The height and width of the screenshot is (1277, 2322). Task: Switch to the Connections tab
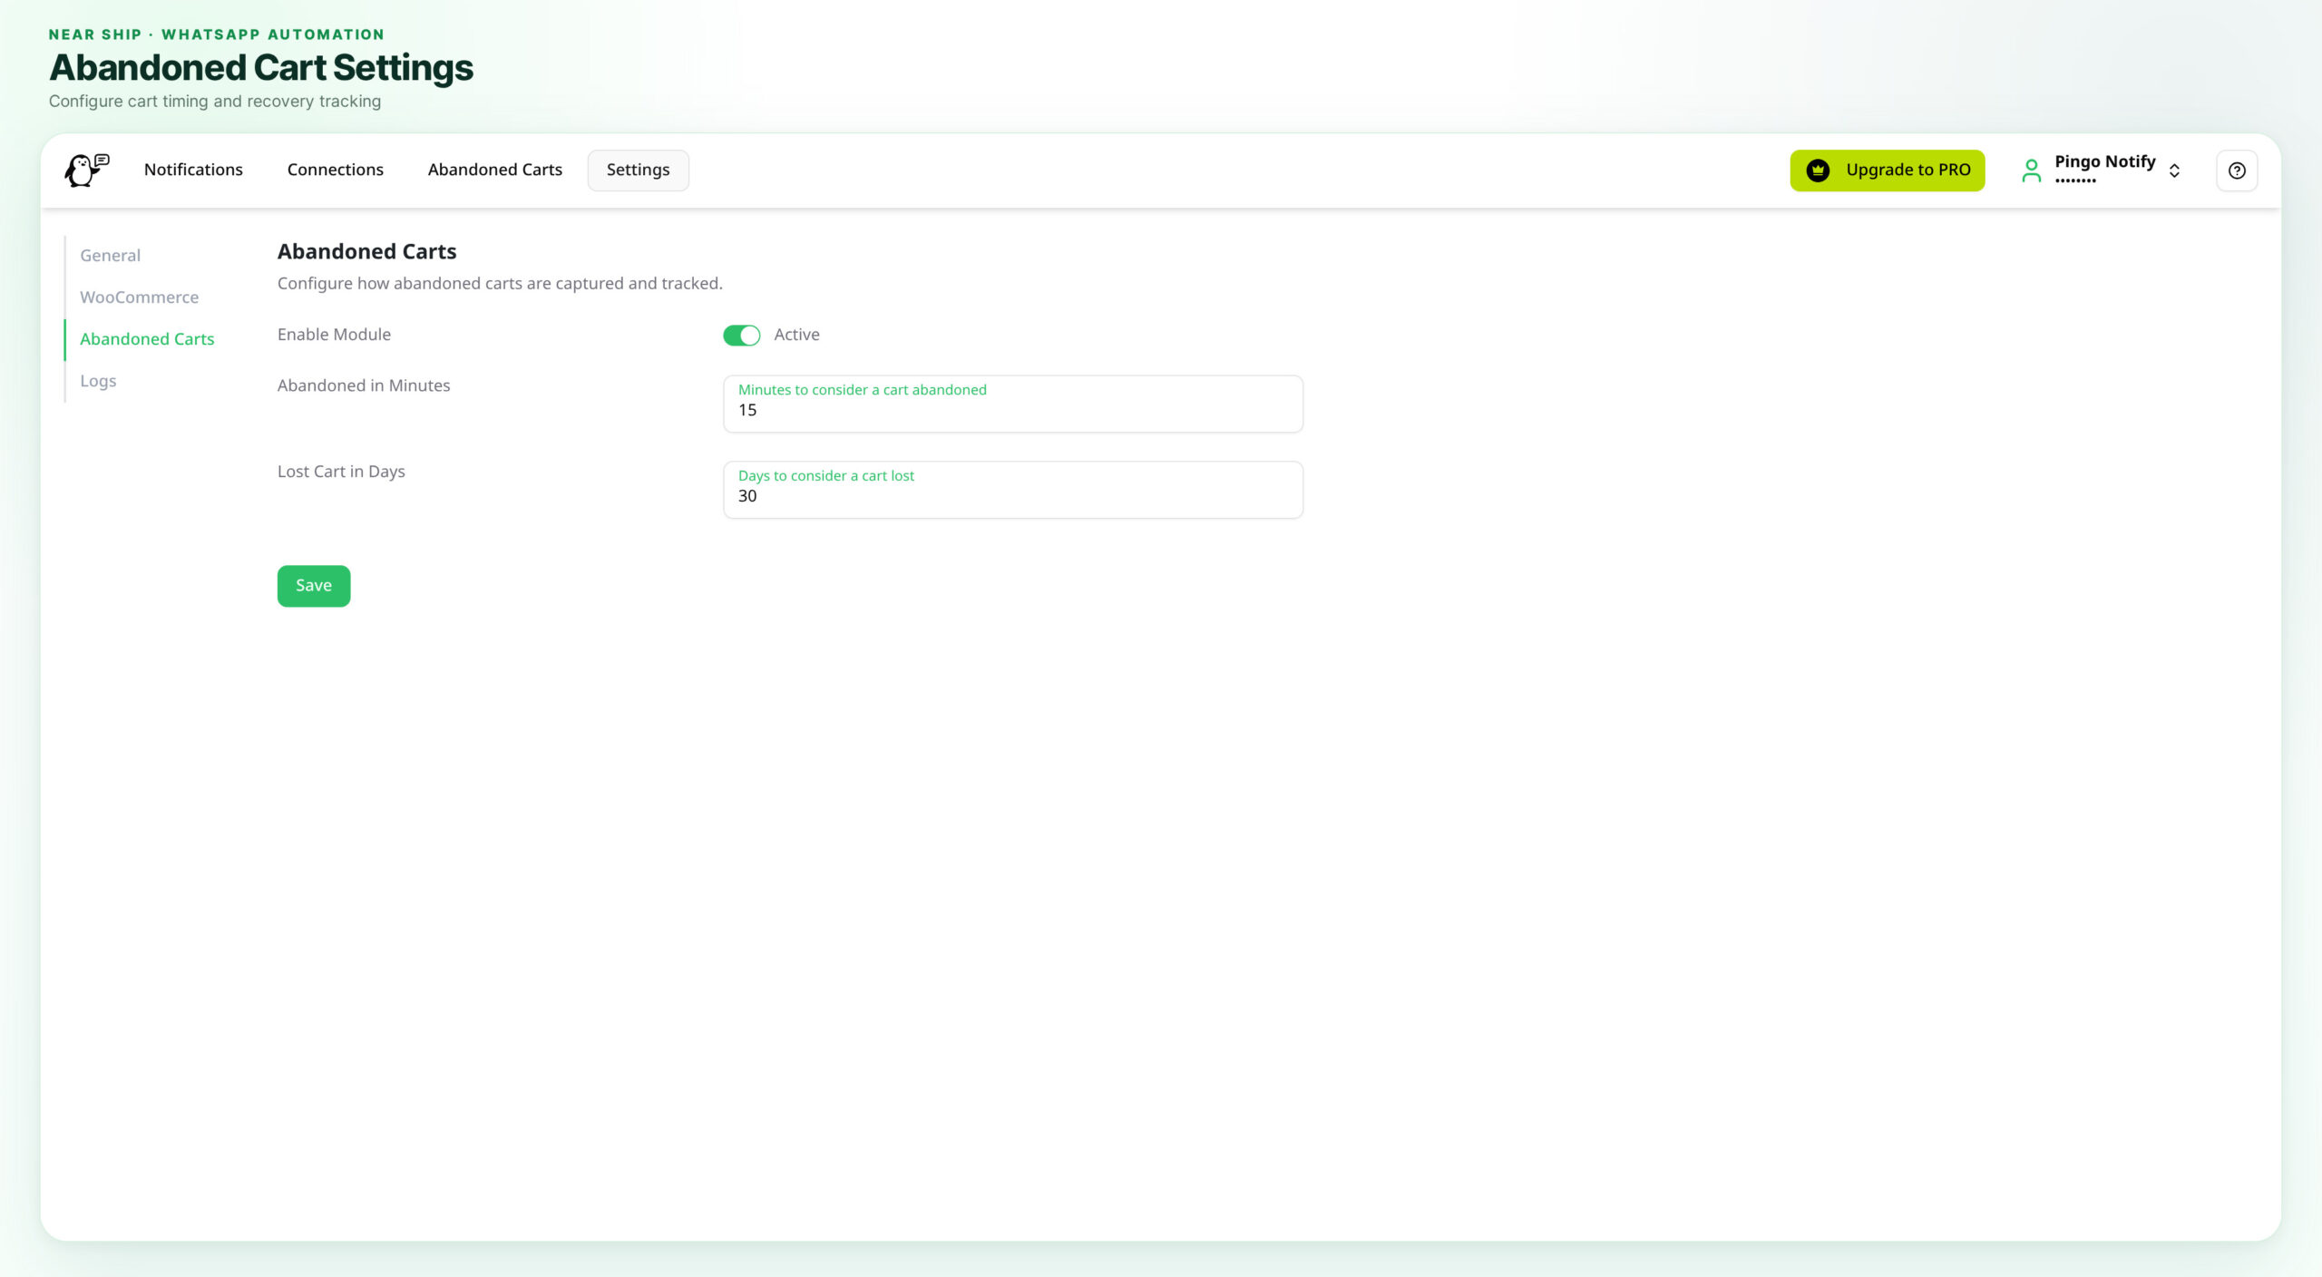[x=336, y=170]
